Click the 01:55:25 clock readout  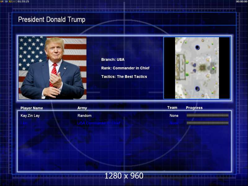pyautogui.click(x=23, y=2)
